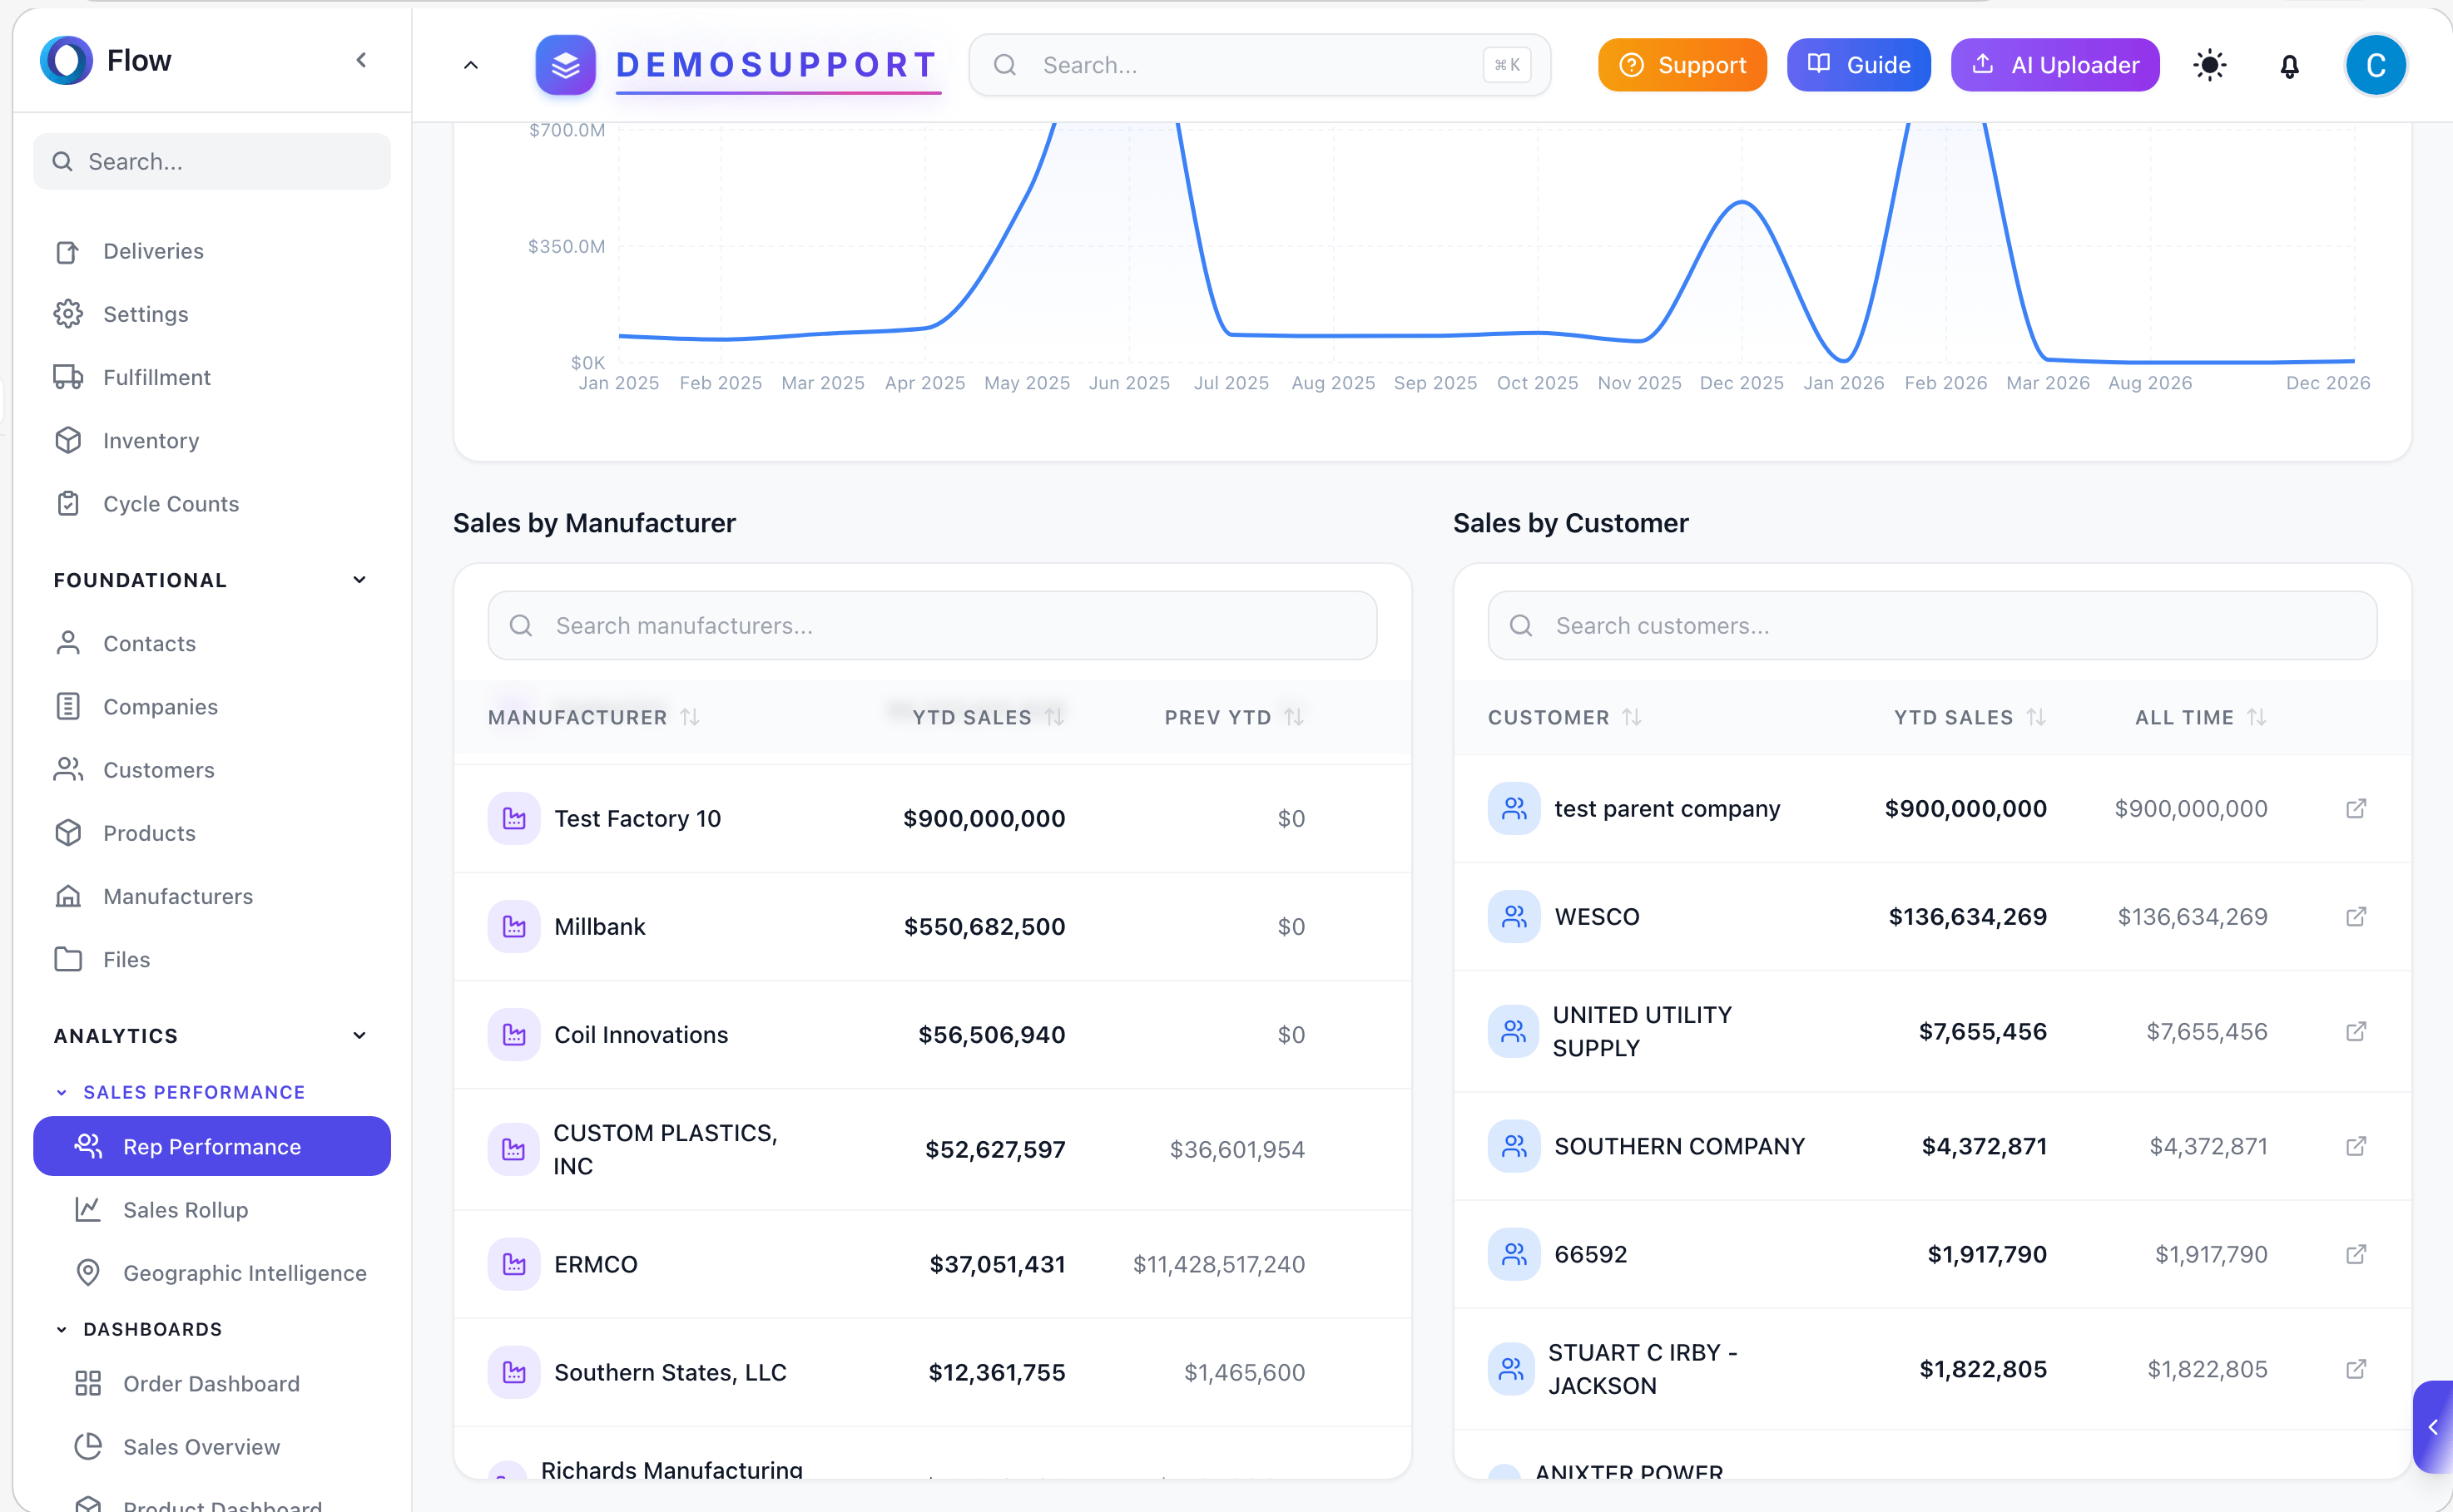Select the Fulfillment truck icon
The width and height of the screenshot is (2453, 1512).
coord(67,377)
